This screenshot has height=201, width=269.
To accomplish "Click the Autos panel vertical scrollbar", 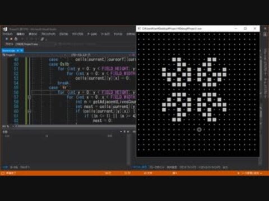I will coord(128,149).
